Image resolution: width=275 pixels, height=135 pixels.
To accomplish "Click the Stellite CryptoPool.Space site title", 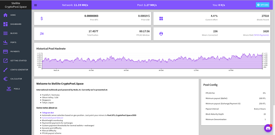I will [x=16, y=5].
